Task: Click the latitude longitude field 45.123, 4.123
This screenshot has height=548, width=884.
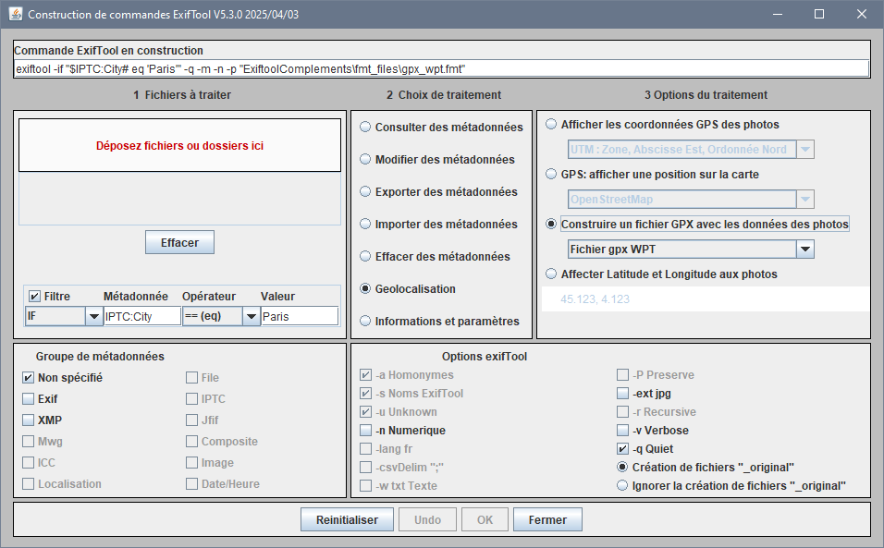Action: point(706,299)
